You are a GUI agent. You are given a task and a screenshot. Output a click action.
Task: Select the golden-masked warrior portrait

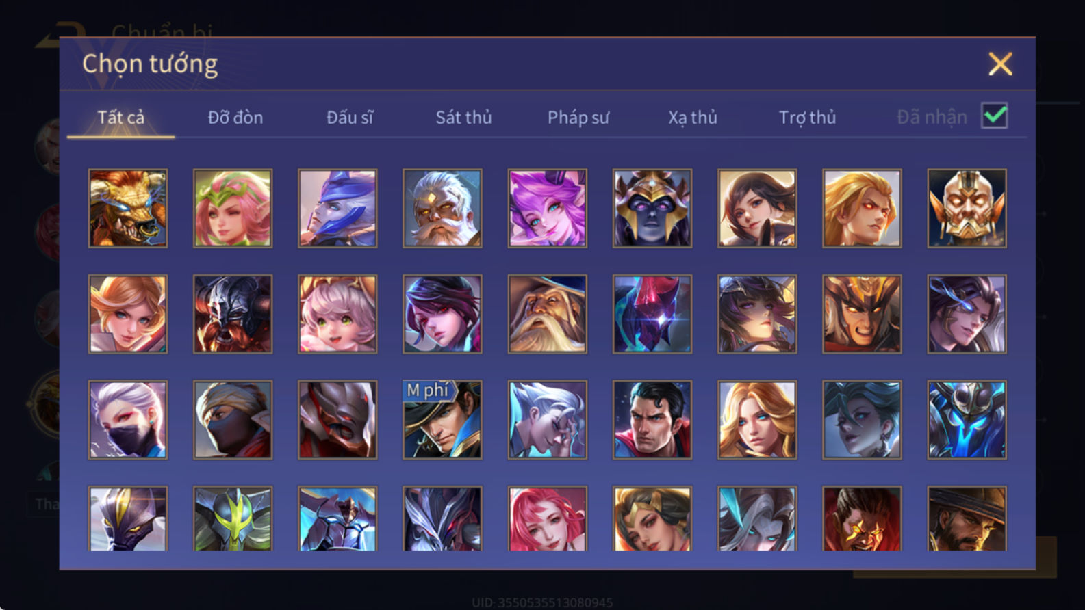[x=967, y=208]
